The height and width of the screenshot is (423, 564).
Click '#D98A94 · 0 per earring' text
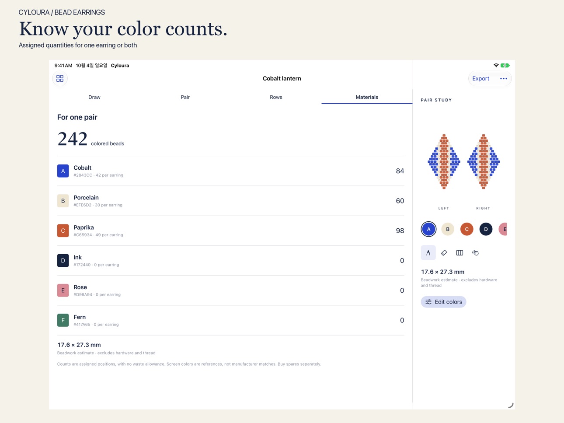tap(97, 295)
